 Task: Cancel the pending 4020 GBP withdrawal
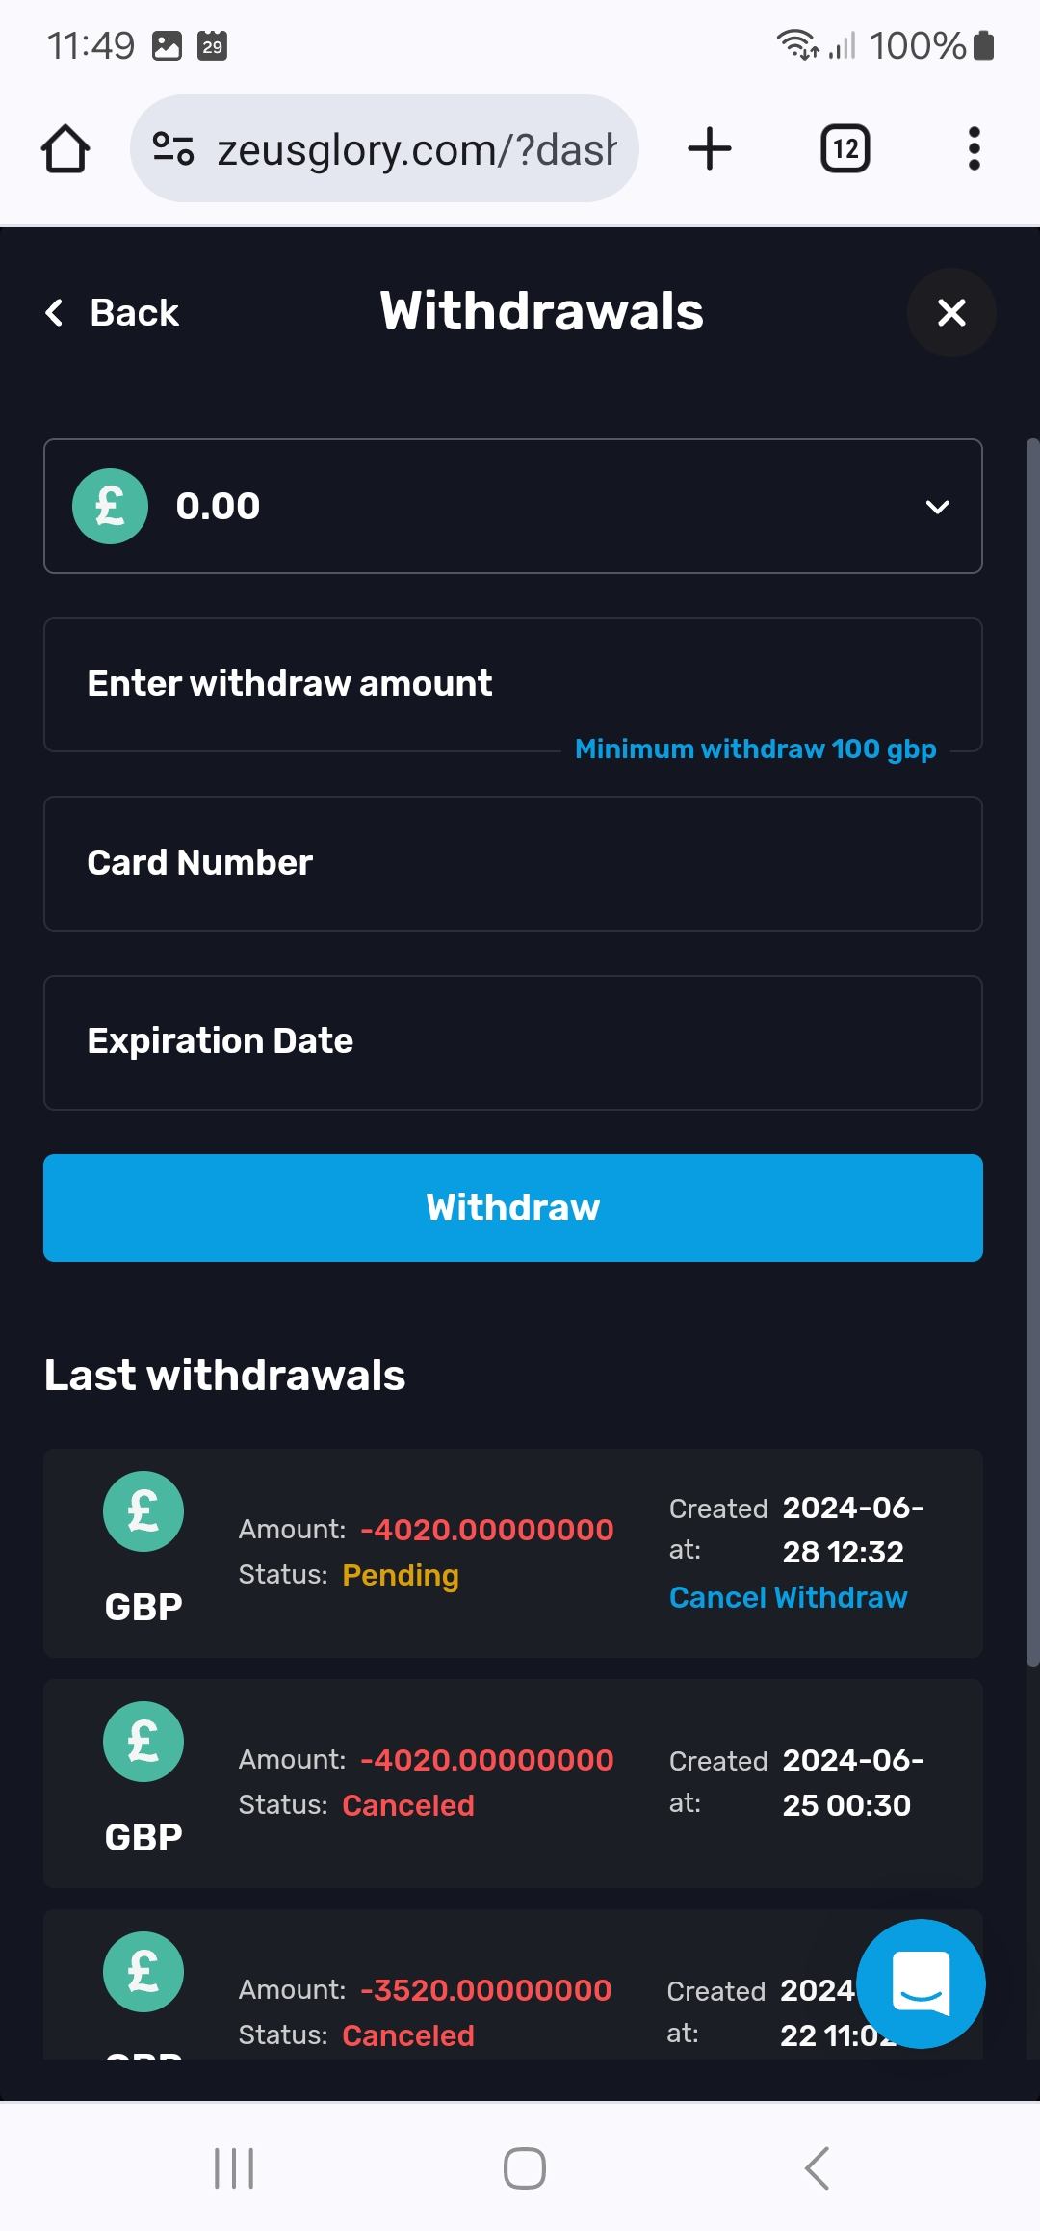click(788, 1597)
